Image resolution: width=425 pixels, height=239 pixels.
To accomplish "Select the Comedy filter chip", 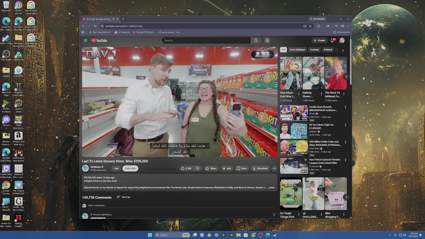I will coord(314,50).
